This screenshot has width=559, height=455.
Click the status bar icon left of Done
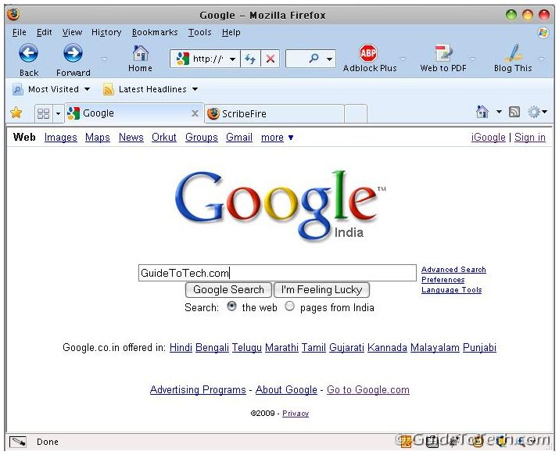point(17,442)
